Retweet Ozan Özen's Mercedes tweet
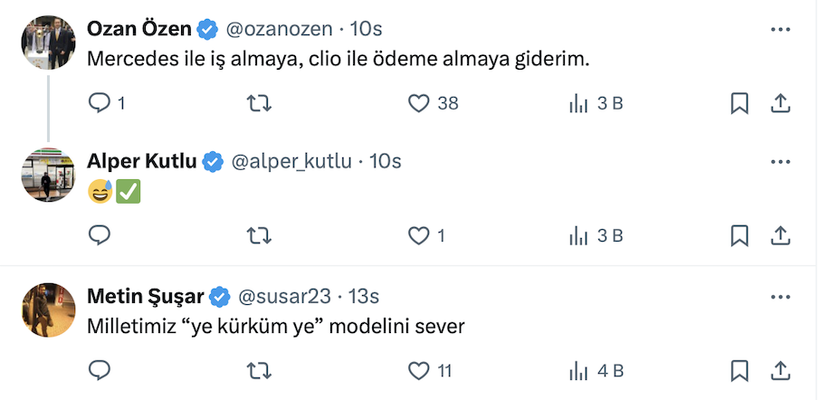The height and width of the screenshot is (400, 820). (x=259, y=104)
